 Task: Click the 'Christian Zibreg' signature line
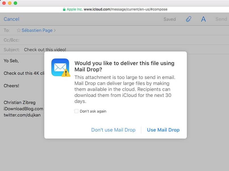pyautogui.click(x=20, y=102)
